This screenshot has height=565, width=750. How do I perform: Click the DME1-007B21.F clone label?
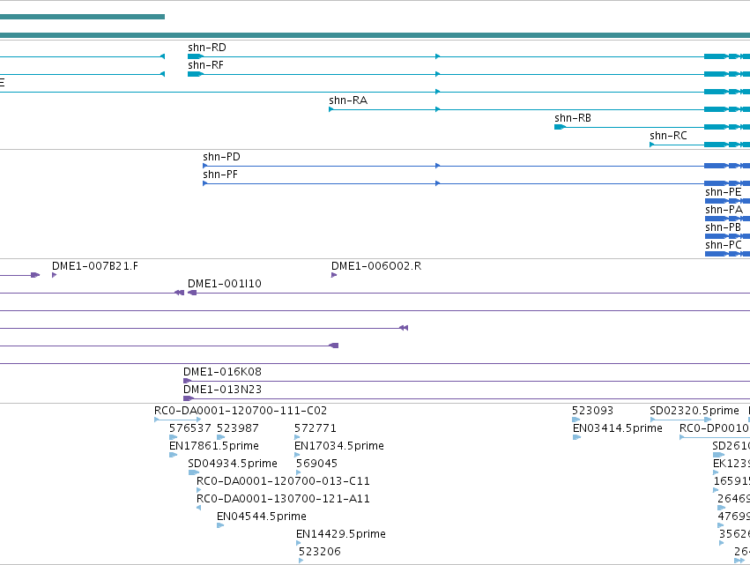(x=94, y=266)
